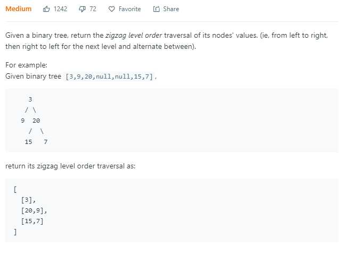Click node 20 in the tree diagram
Screen dimensions: 339x255
[36, 121]
